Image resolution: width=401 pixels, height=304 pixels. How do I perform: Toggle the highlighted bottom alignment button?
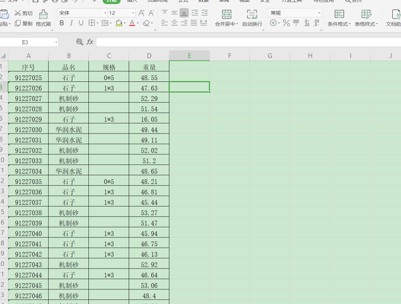[184, 13]
